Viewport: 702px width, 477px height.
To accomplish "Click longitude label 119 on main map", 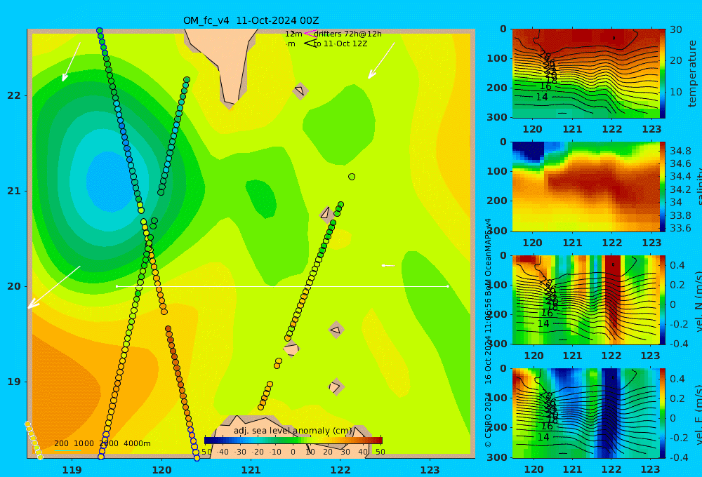I will (x=72, y=470).
